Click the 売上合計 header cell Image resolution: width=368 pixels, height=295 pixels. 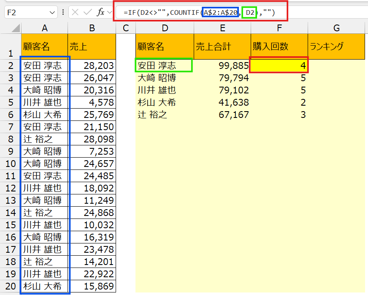222,46
